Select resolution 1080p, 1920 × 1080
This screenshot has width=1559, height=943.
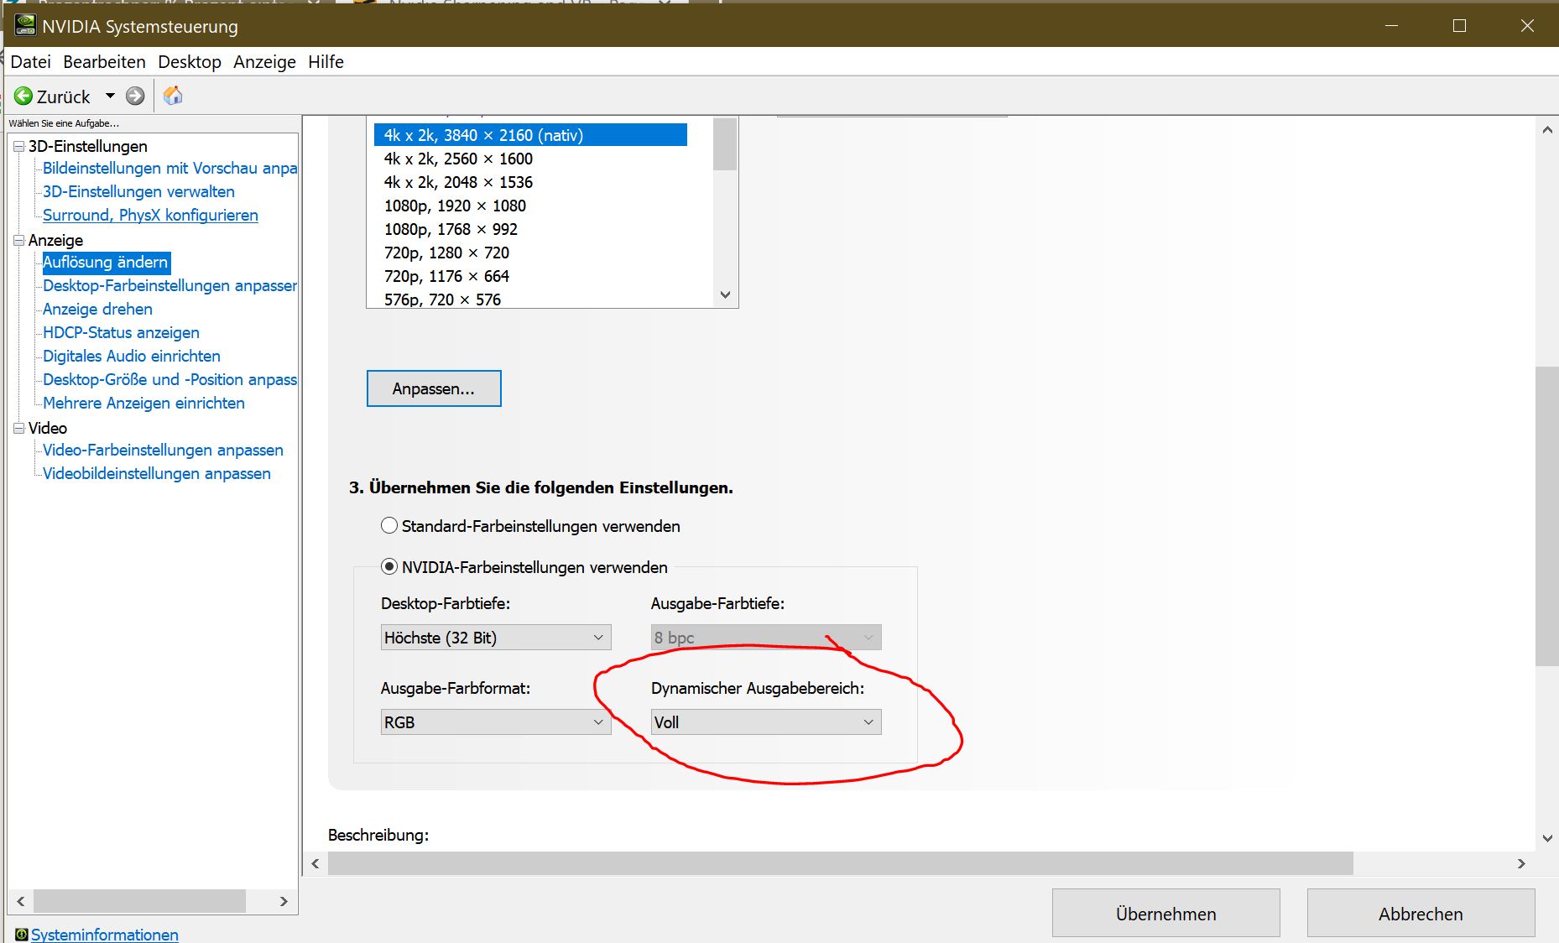pos(455,206)
